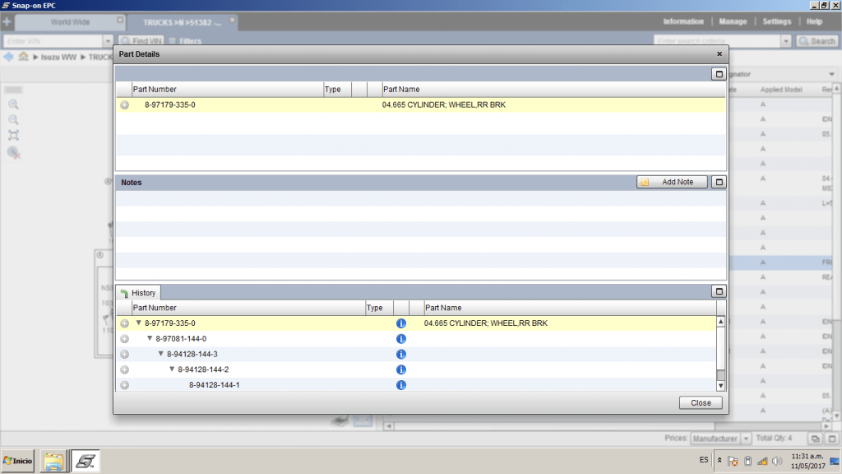Select 8-94128-144-1 history row text

pyautogui.click(x=215, y=385)
